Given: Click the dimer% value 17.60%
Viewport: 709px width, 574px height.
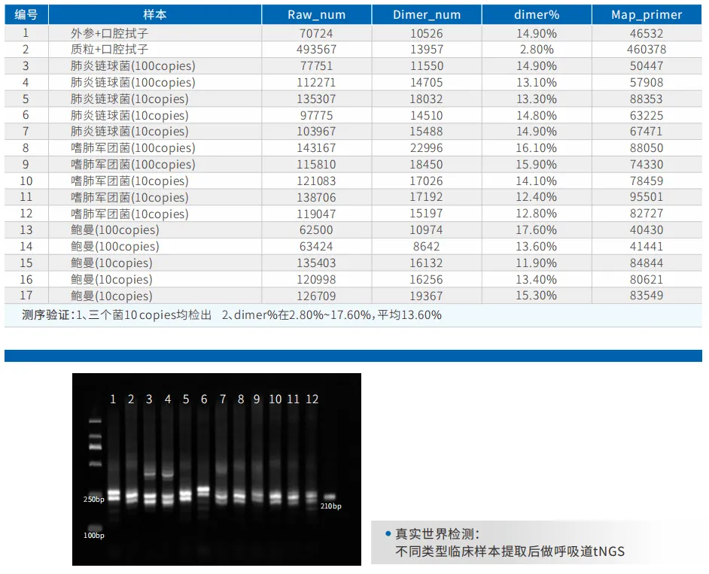Looking at the screenshot, I should 535,230.
